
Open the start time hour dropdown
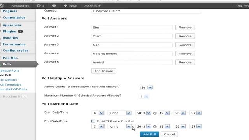pos(164,113)
